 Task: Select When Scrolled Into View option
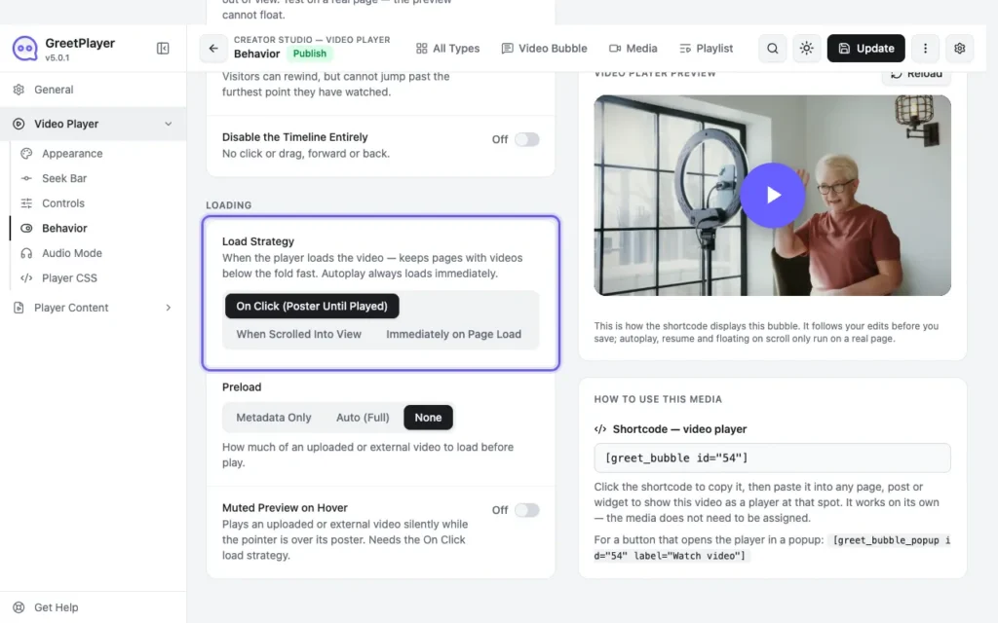(x=298, y=334)
